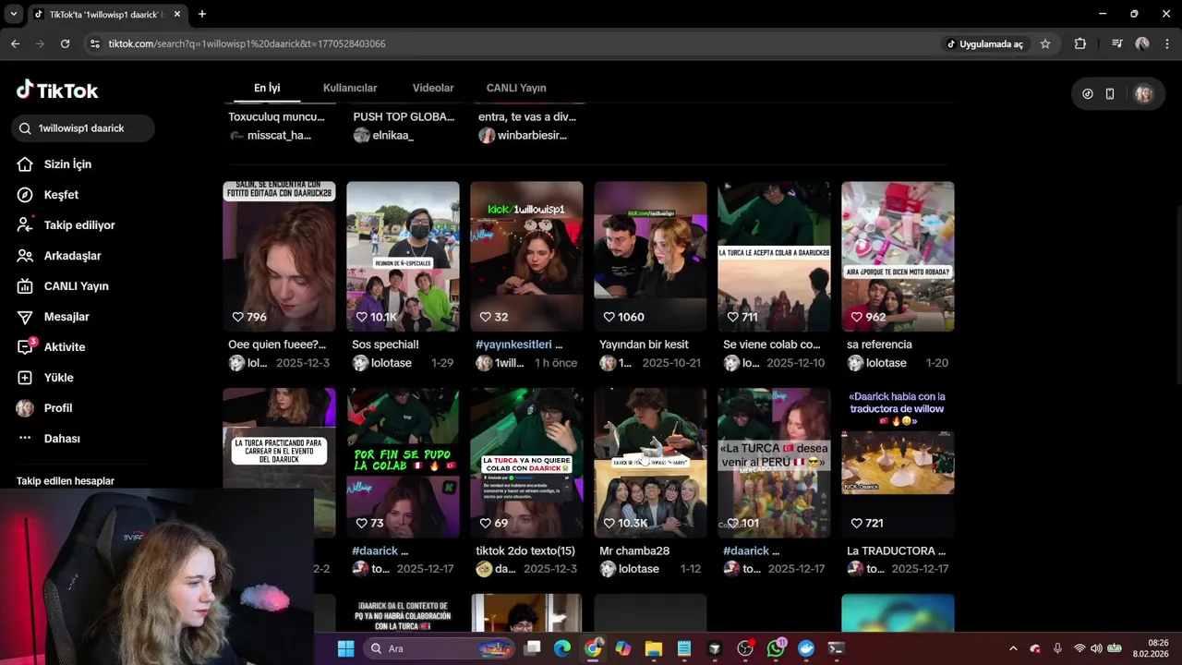This screenshot has height=665, width=1182.
Task: Click the sidebar search field
Action: coord(83,128)
